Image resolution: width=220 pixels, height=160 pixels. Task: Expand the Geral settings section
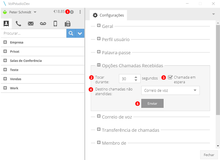point(99,26)
